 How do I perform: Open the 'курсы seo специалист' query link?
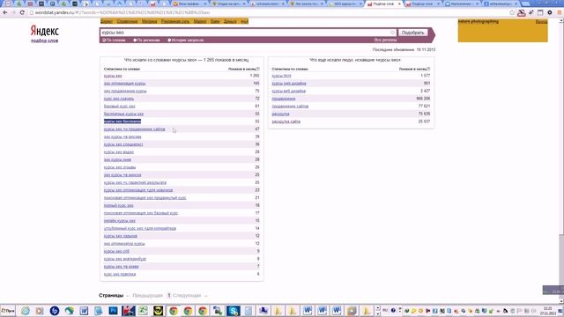coord(123,144)
